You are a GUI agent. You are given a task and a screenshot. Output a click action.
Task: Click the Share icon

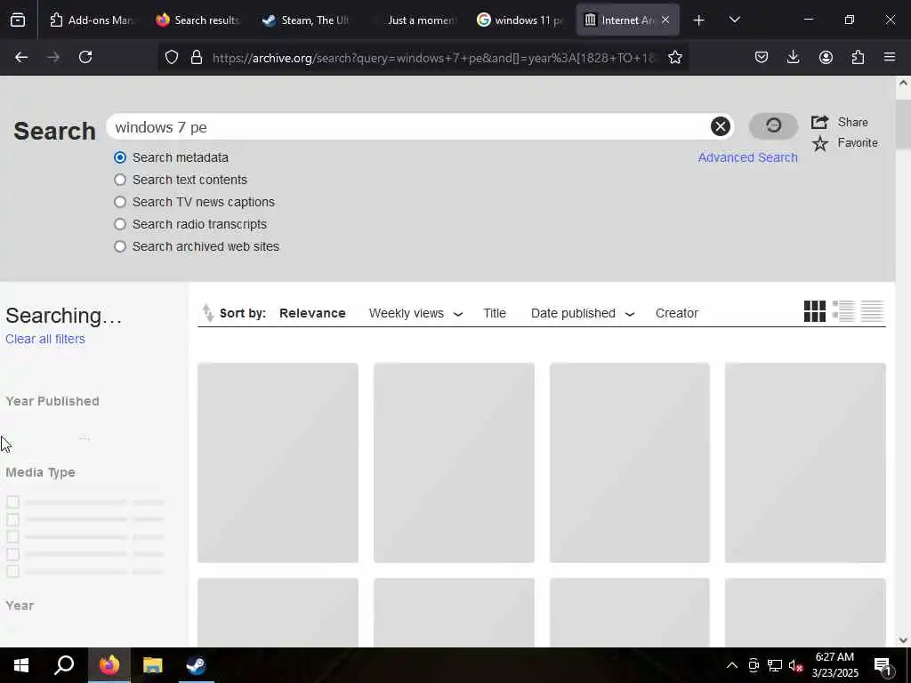(819, 122)
